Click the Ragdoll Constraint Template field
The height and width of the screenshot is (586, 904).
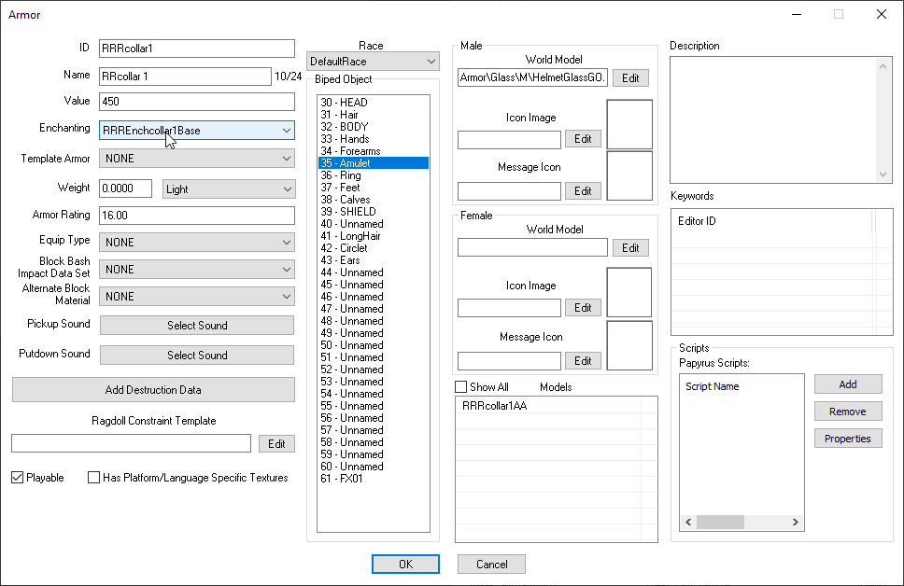tap(132, 443)
